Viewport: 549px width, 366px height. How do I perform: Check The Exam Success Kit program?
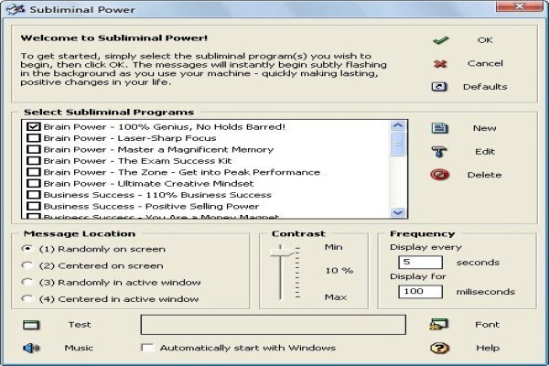coord(34,161)
